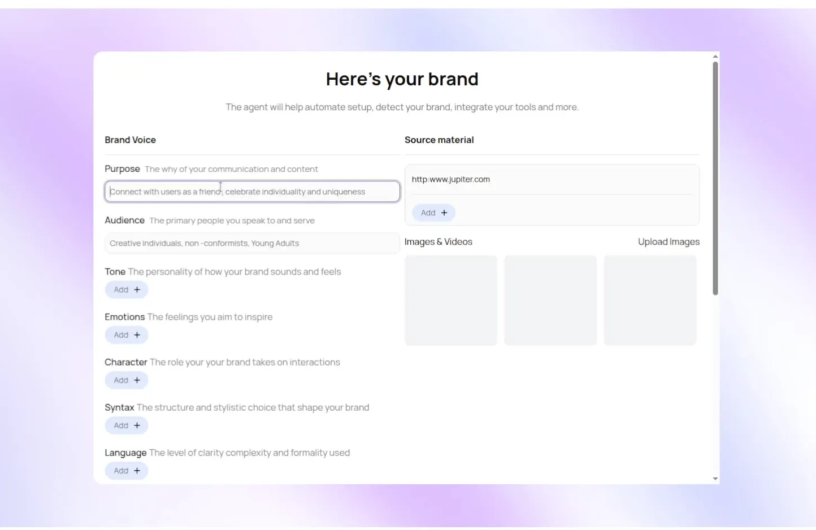Click the Add plus icon under Language
The height and width of the screenshot is (530, 816).
click(x=136, y=470)
